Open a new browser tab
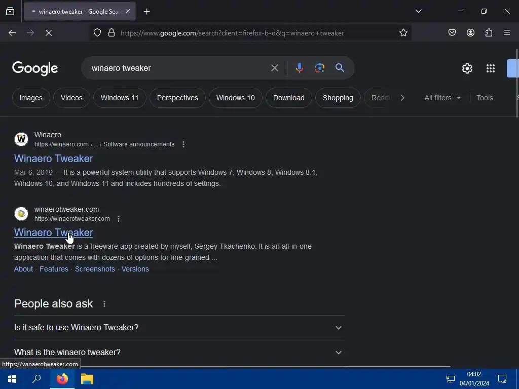Image resolution: width=519 pixels, height=389 pixels. (x=146, y=12)
